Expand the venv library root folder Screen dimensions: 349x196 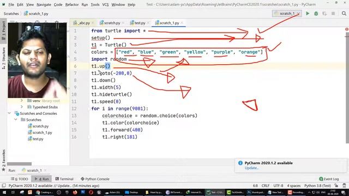point(22,101)
